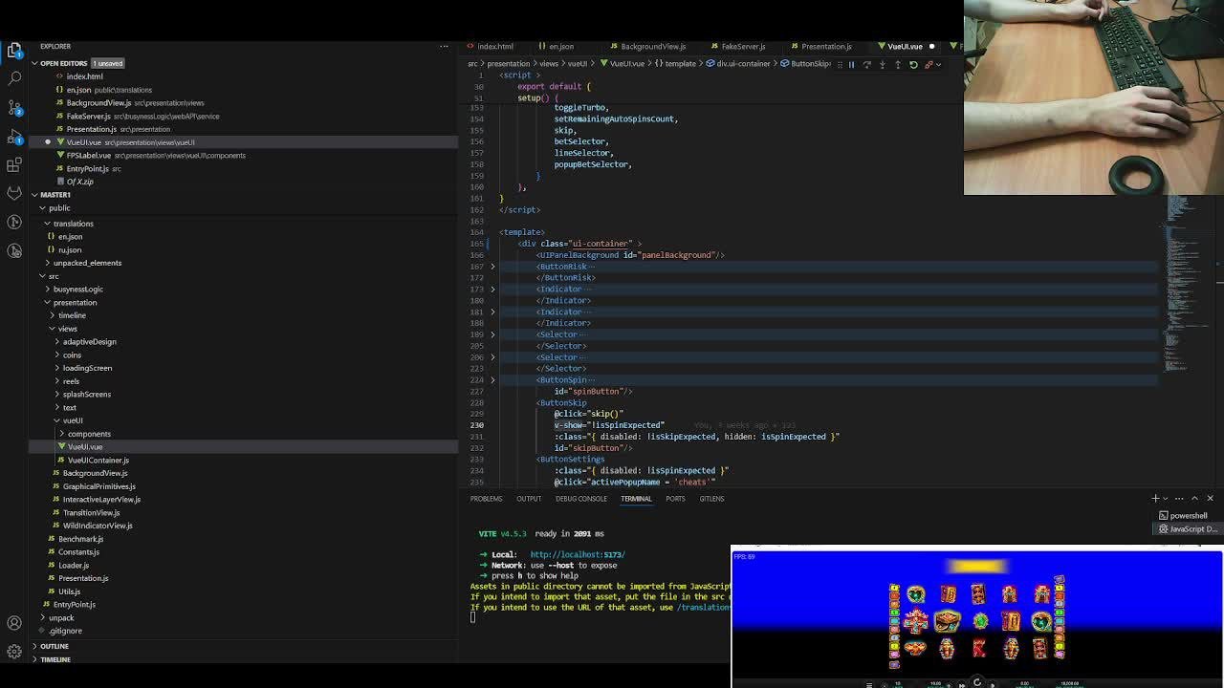
Task: Unfold the ButtonRisk block on line 167
Action: click(492, 267)
